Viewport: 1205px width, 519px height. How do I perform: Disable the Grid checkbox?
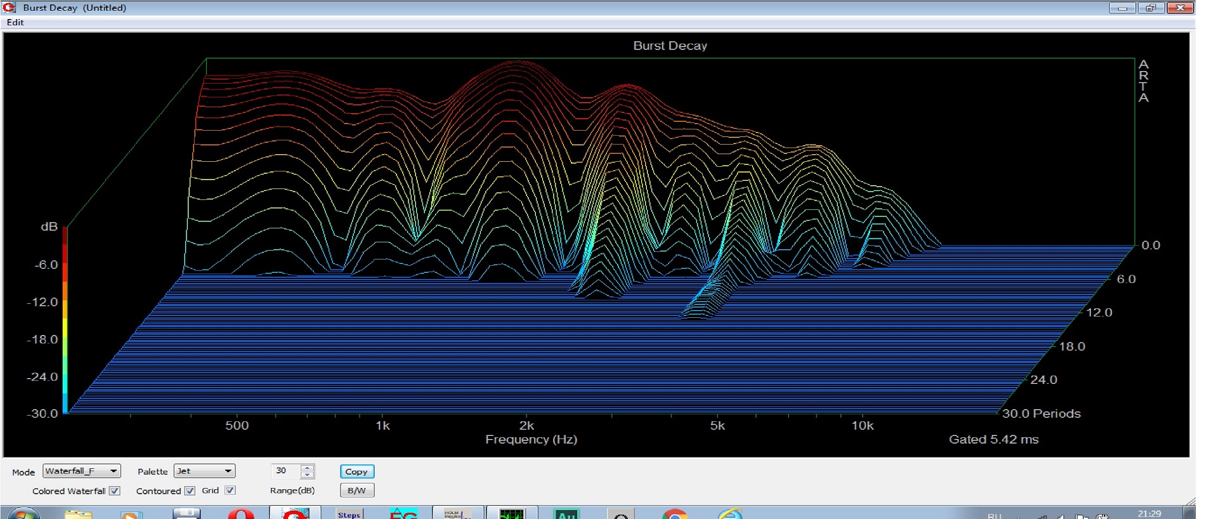(230, 490)
